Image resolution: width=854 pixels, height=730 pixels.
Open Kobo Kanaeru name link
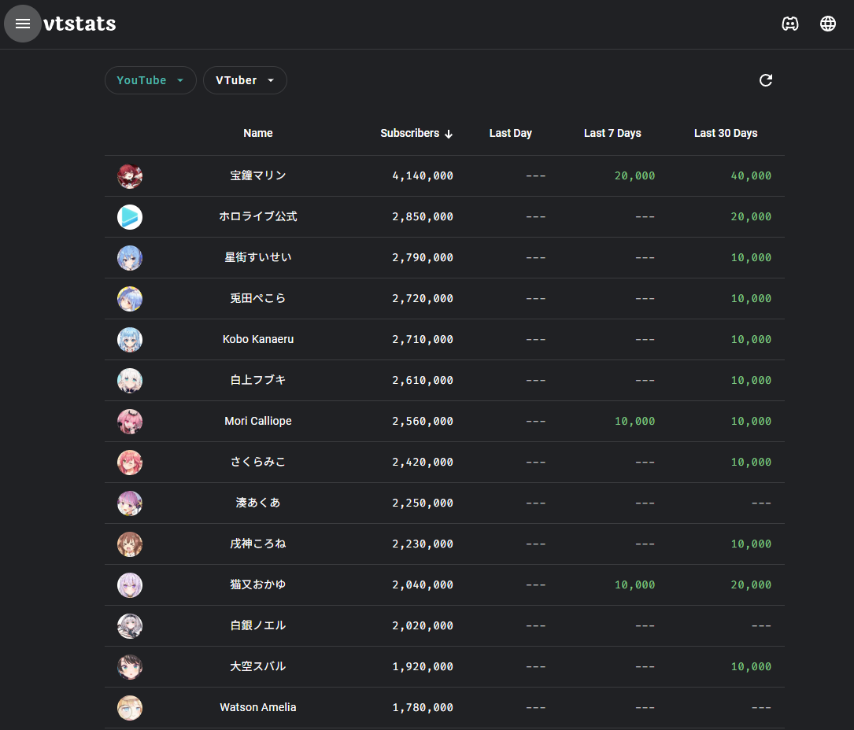coord(257,339)
